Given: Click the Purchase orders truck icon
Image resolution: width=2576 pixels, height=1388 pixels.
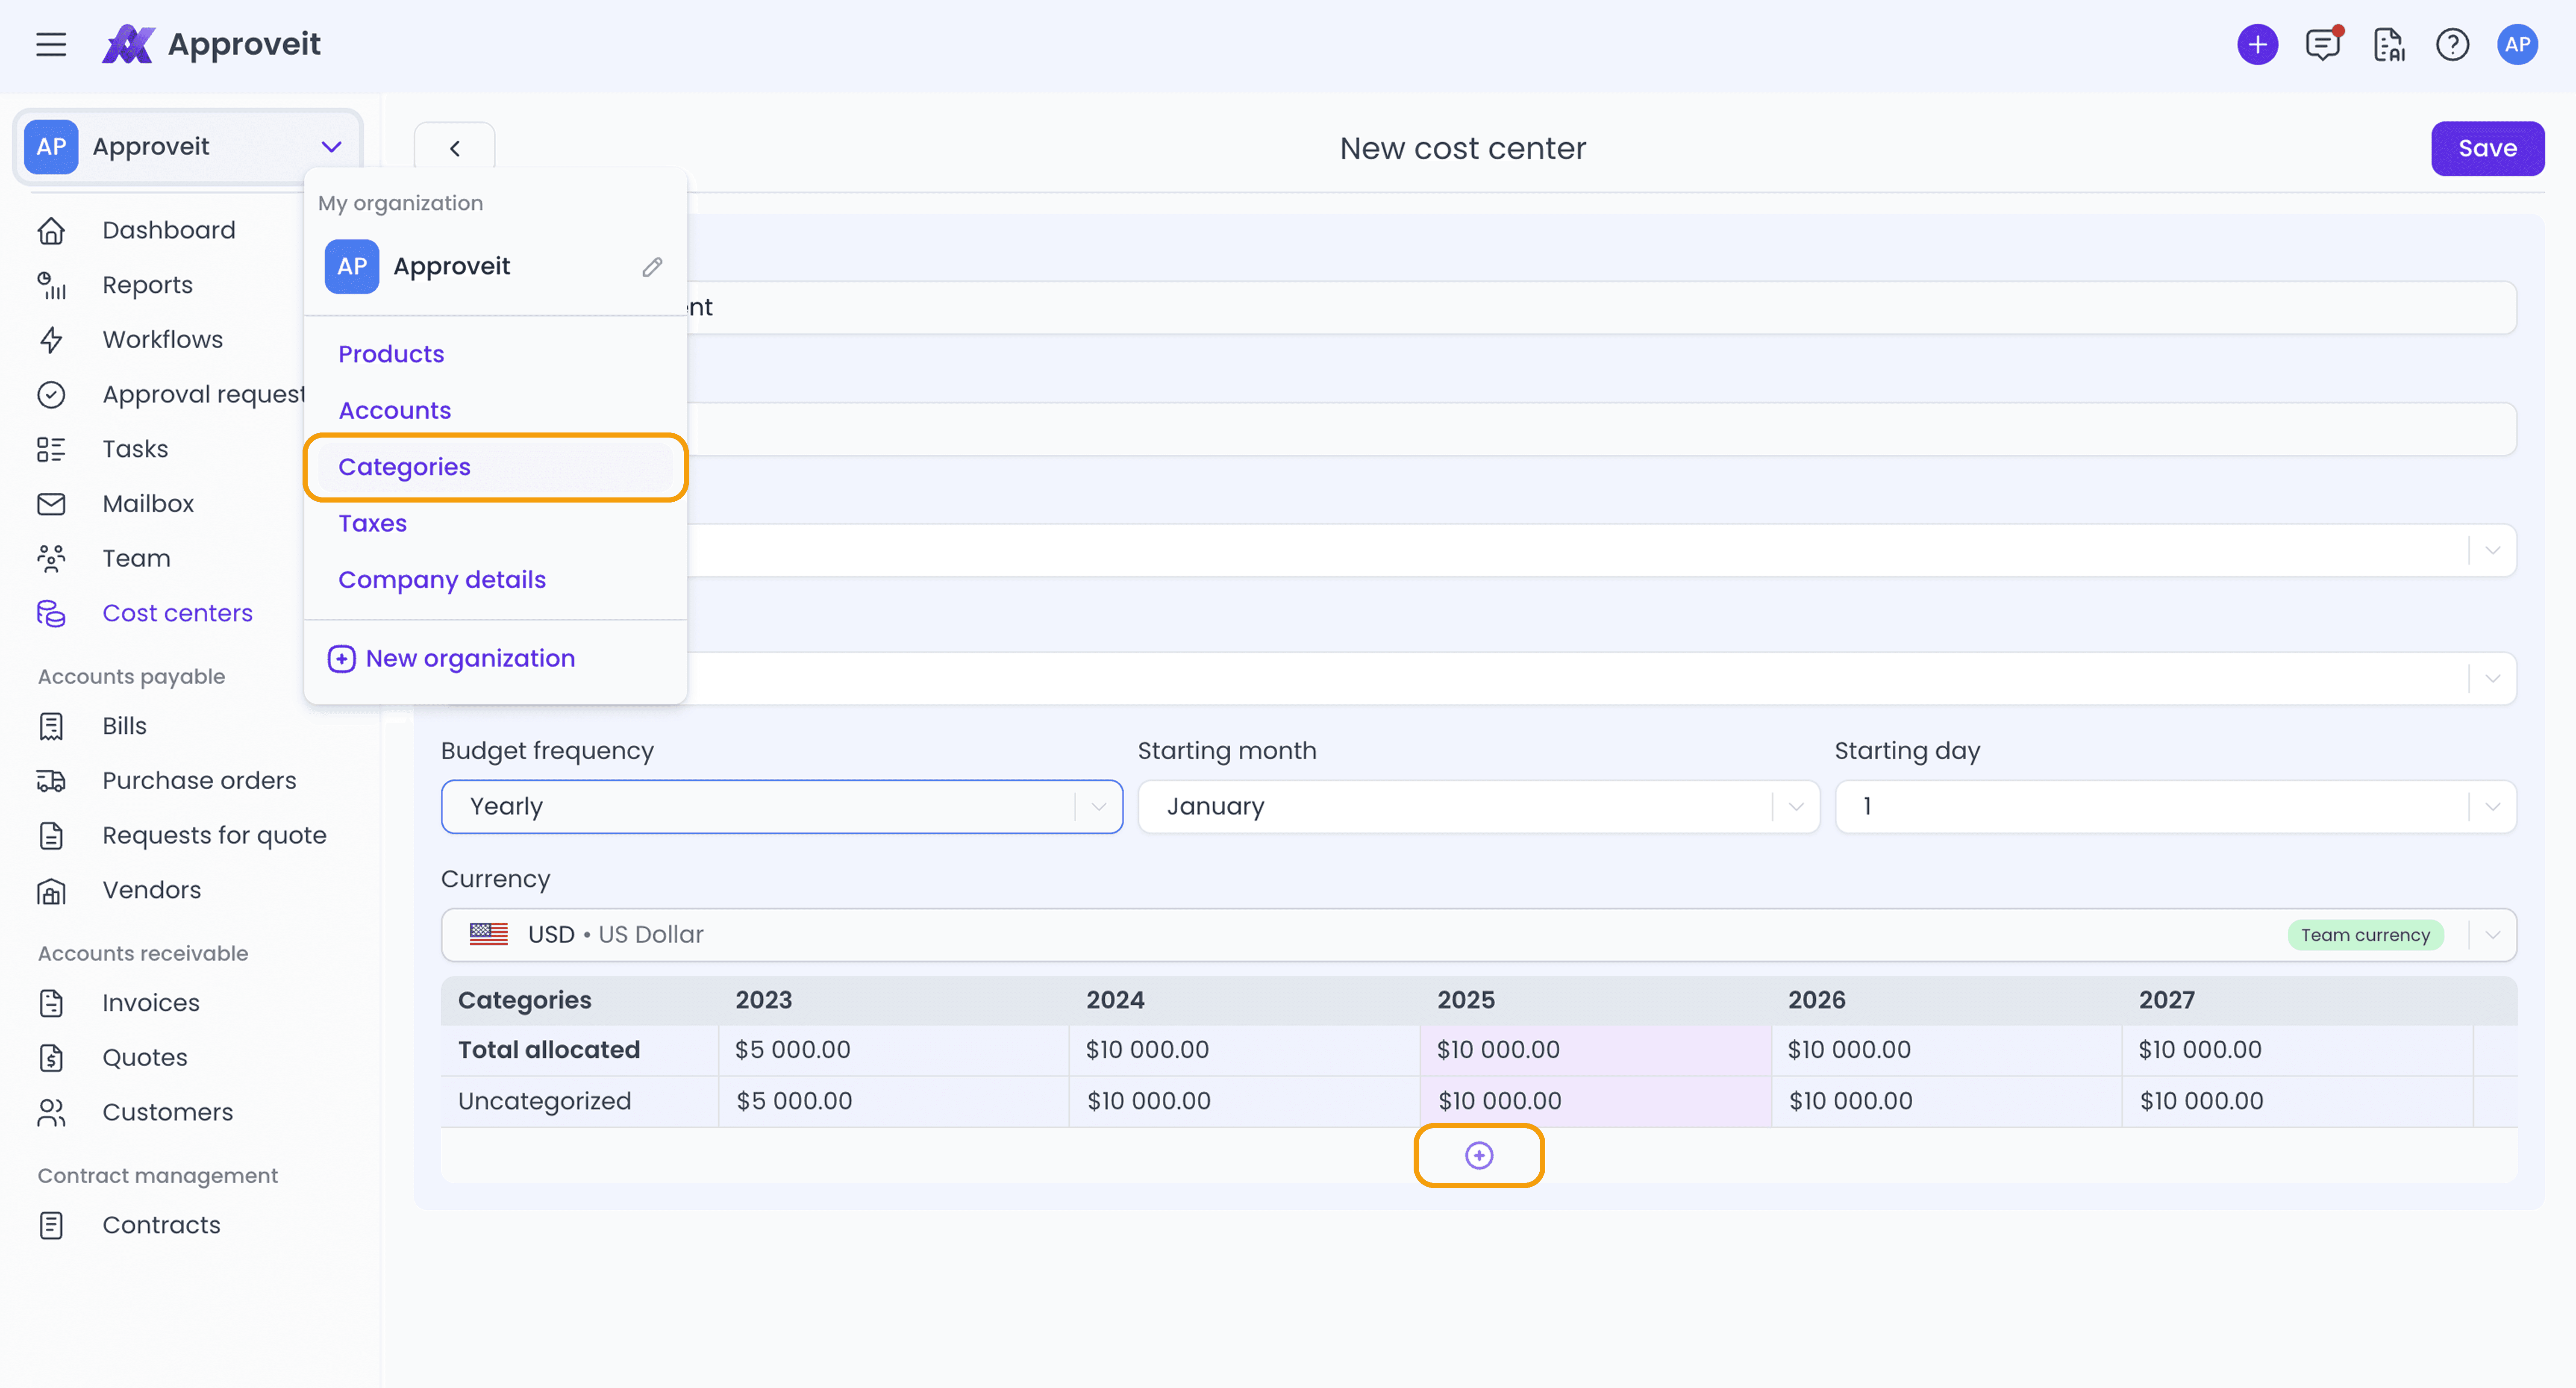Looking at the screenshot, I should tap(51, 781).
